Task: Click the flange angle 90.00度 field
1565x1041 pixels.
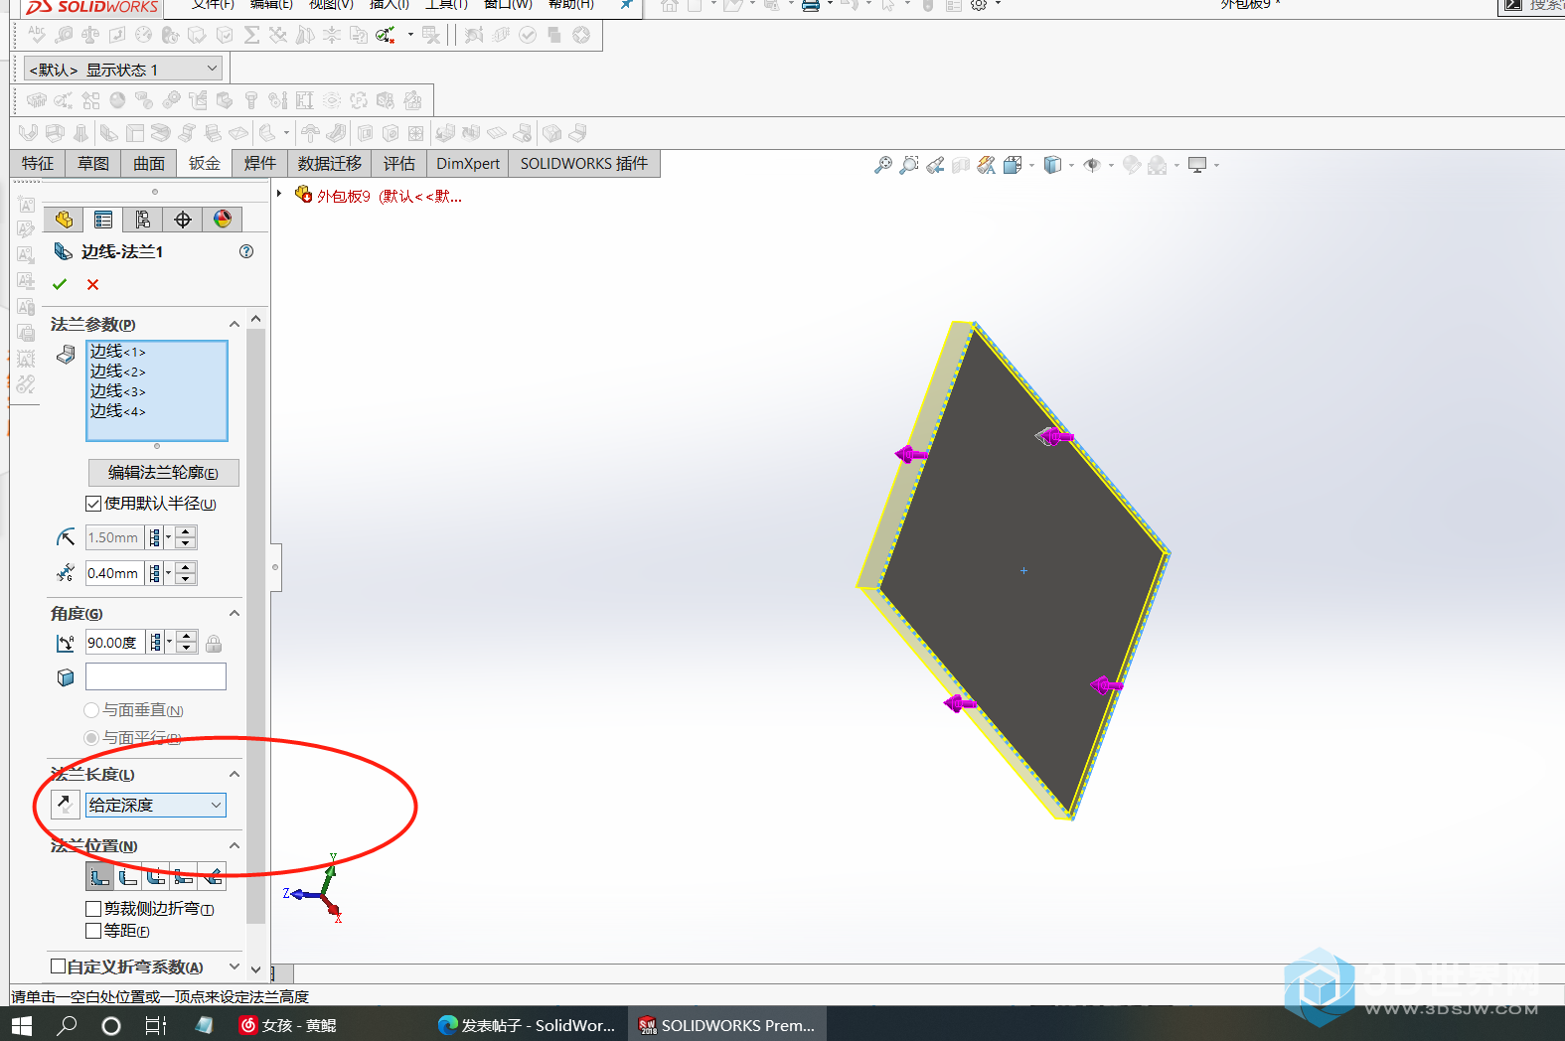Action: click(114, 643)
